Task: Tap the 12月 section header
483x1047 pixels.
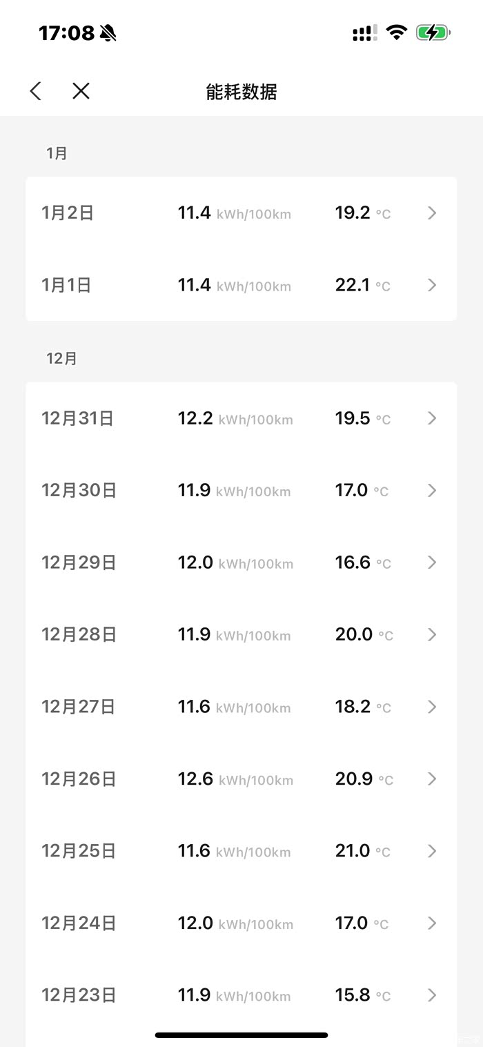Action: point(61,359)
